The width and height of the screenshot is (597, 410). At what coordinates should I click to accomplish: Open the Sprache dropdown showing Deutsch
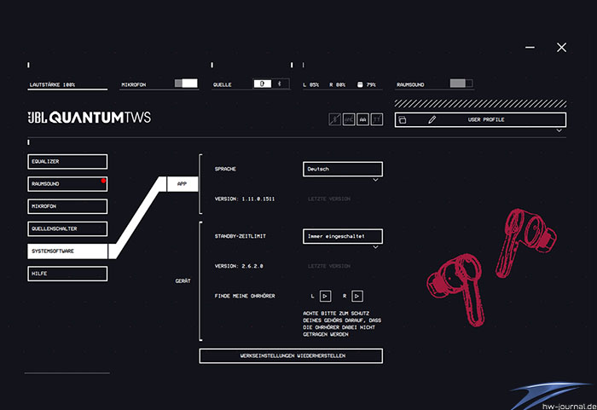(343, 169)
